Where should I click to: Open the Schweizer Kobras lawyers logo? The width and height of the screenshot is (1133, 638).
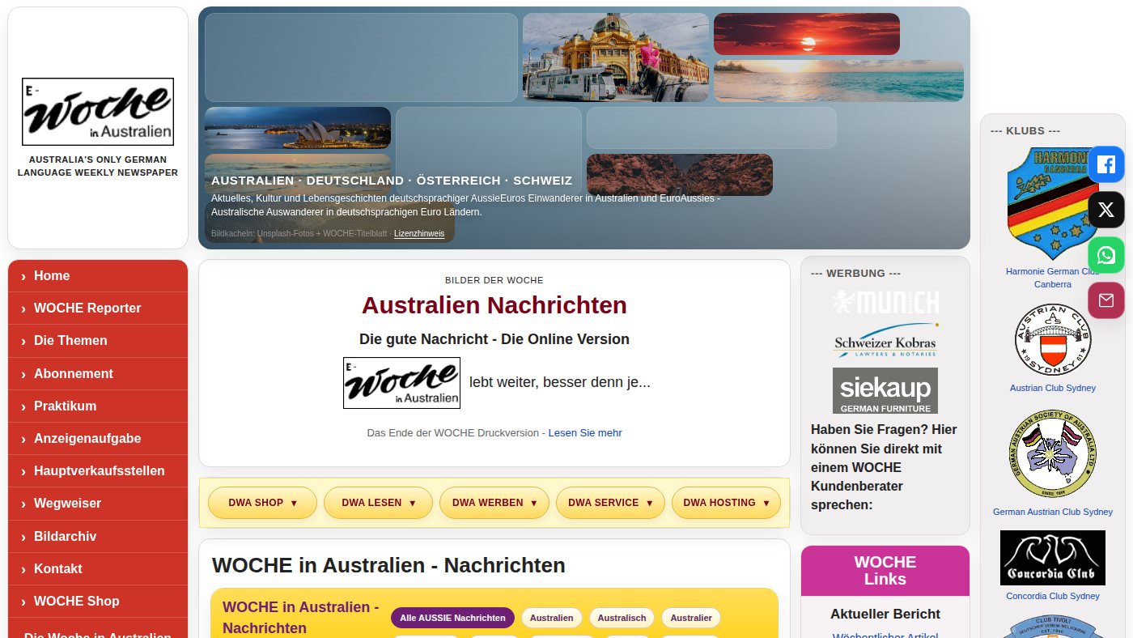click(885, 342)
